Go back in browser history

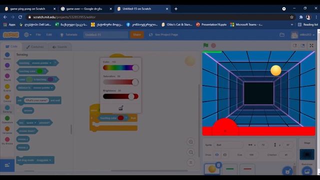(x=5, y=17)
